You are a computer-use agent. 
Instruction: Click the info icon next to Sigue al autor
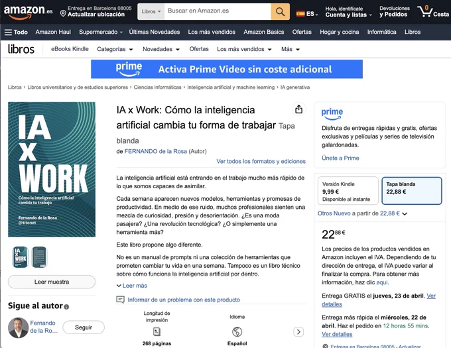tap(66, 307)
